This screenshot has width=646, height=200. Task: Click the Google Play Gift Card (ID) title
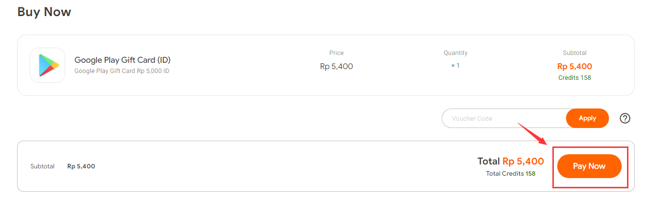pos(122,60)
